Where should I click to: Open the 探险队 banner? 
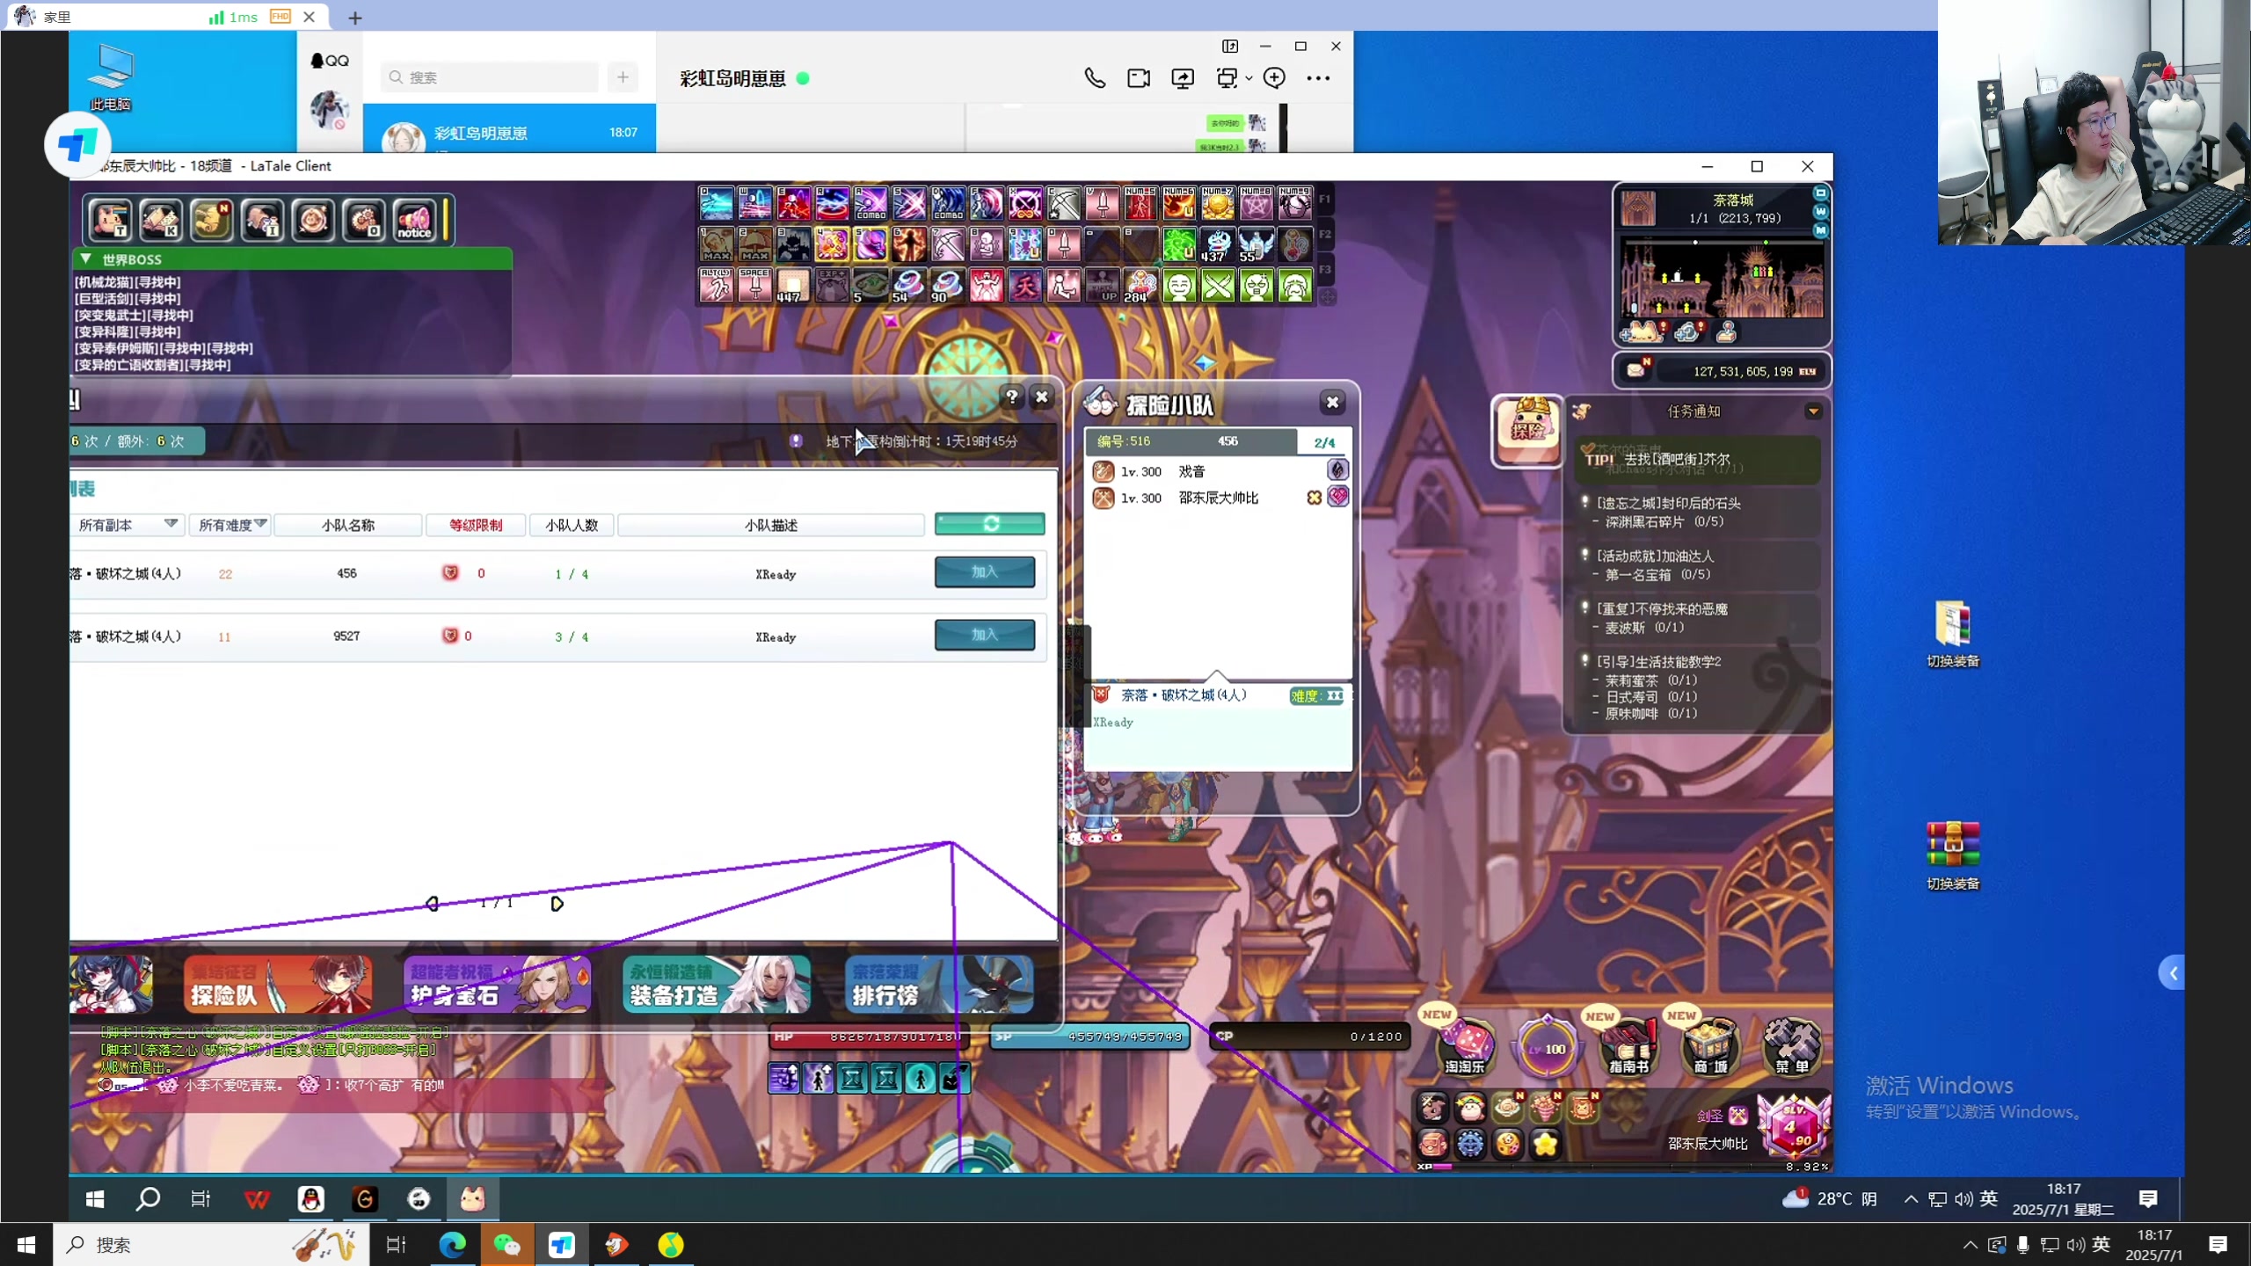[x=277, y=984]
